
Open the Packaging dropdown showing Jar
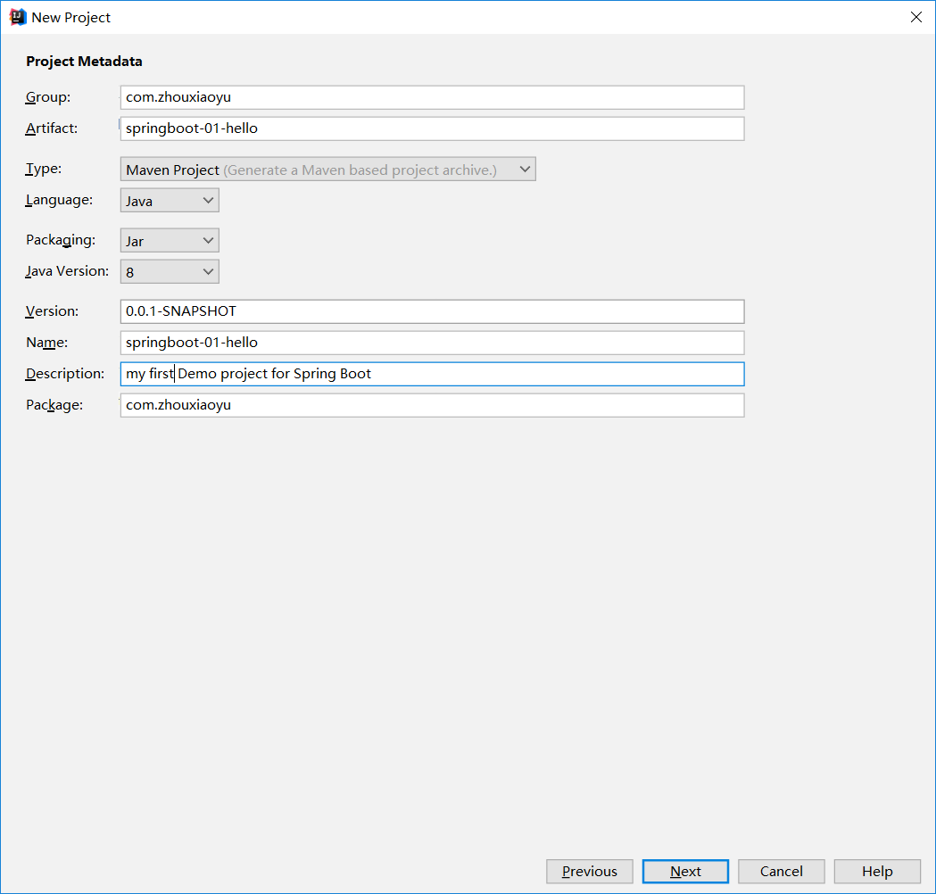pyautogui.click(x=170, y=241)
